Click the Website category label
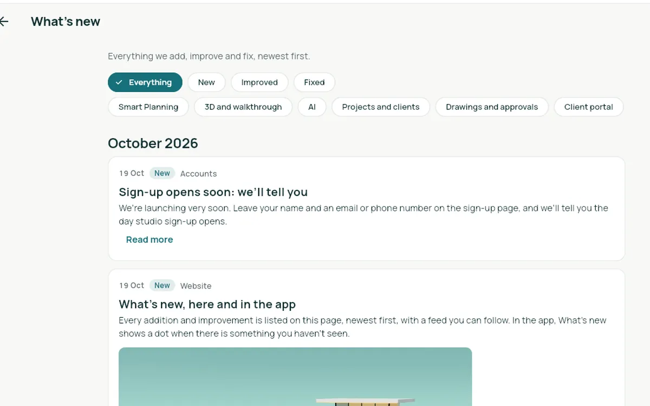Viewport: 650px width, 406px height. click(x=196, y=286)
